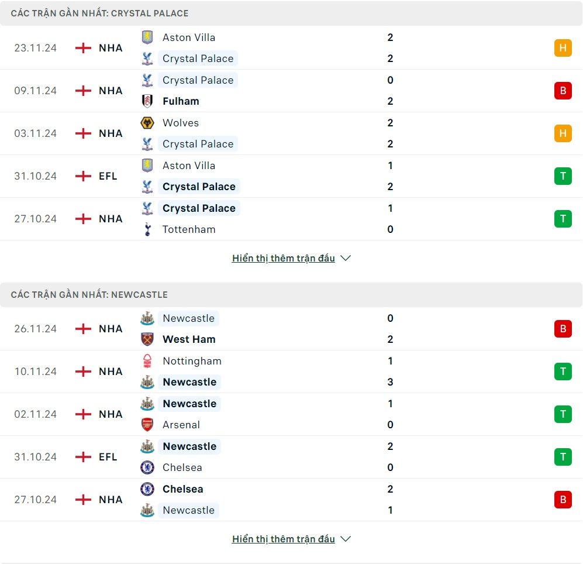
Task: Click the Wolves club crest icon
Action: (147, 123)
